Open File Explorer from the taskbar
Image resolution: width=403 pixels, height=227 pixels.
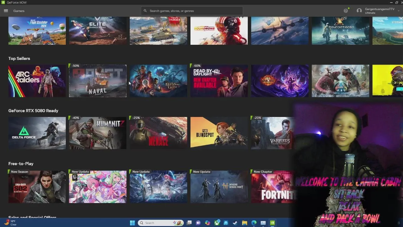[x=245, y=223]
